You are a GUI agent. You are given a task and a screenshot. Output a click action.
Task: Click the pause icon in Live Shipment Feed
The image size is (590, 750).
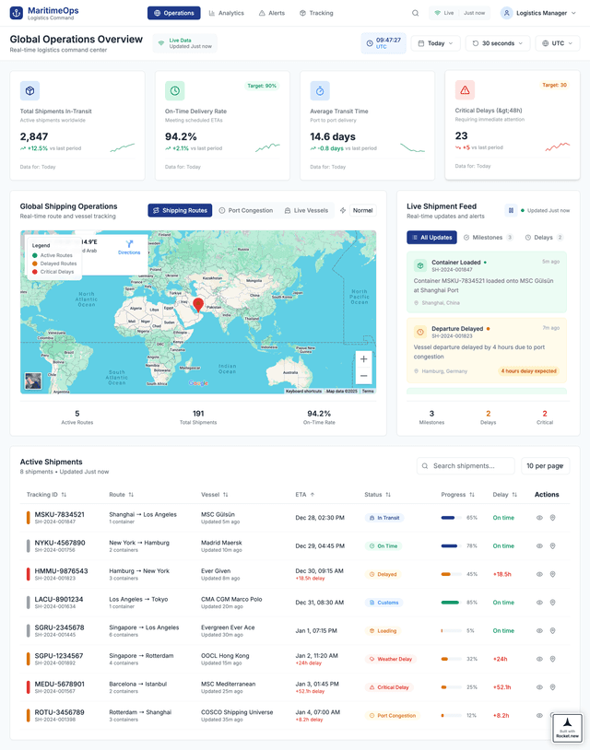pyautogui.click(x=511, y=211)
